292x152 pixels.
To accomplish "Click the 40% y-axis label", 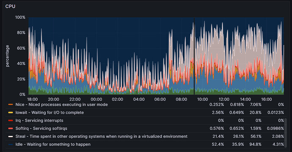I will tap(21, 64).
